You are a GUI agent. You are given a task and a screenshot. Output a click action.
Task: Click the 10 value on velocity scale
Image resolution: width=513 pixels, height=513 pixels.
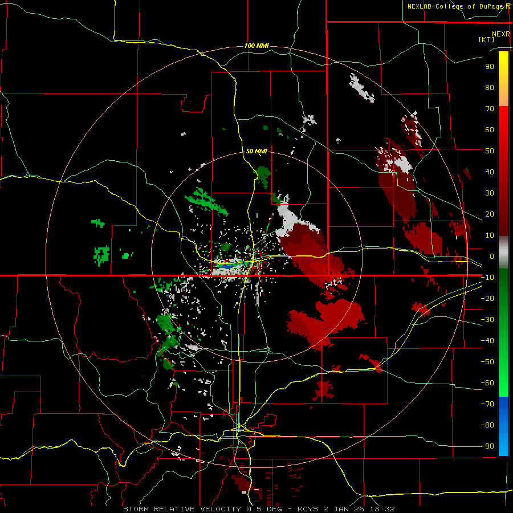coord(490,235)
